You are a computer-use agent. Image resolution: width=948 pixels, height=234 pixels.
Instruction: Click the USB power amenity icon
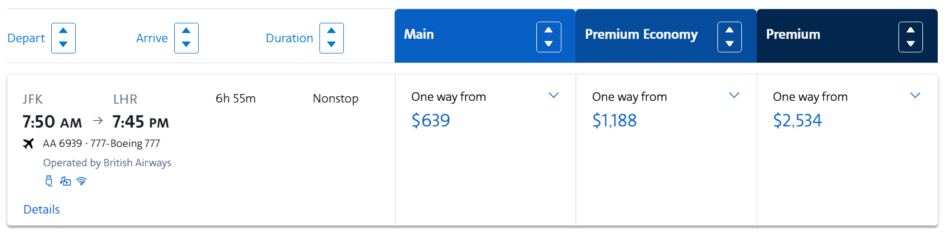pyautogui.click(x=49, y=181)
